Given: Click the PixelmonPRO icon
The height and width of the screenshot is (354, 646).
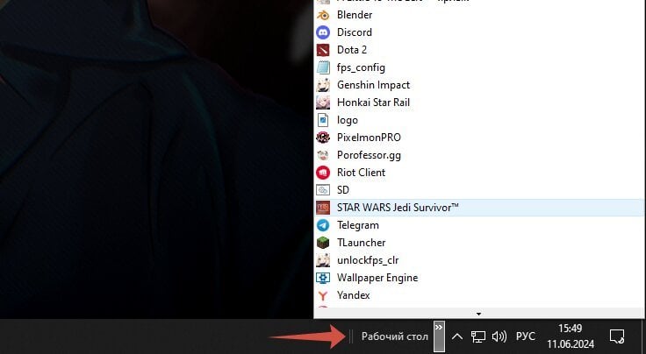Looking at the screenshot, I should (x=323, y=138).
